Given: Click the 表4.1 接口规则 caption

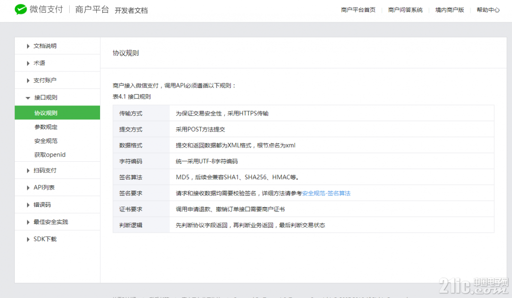Looking at the screenshot, I should pyautogui.click(x=132, y=96).
